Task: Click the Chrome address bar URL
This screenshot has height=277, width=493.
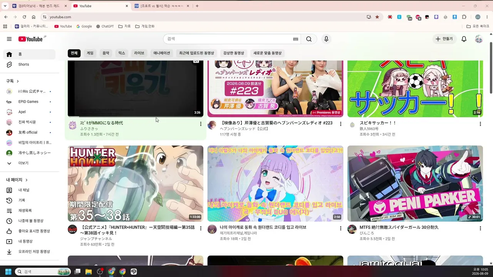Action: point(60,17)
